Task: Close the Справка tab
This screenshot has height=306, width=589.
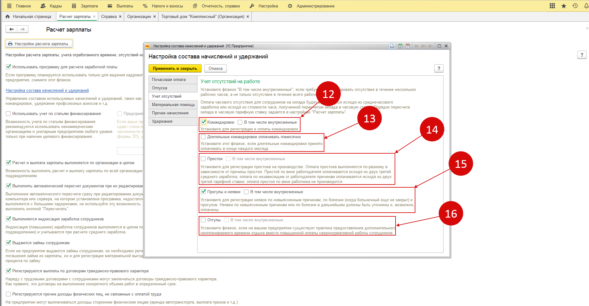Action: pyautogui.click(x=120, y=17)
